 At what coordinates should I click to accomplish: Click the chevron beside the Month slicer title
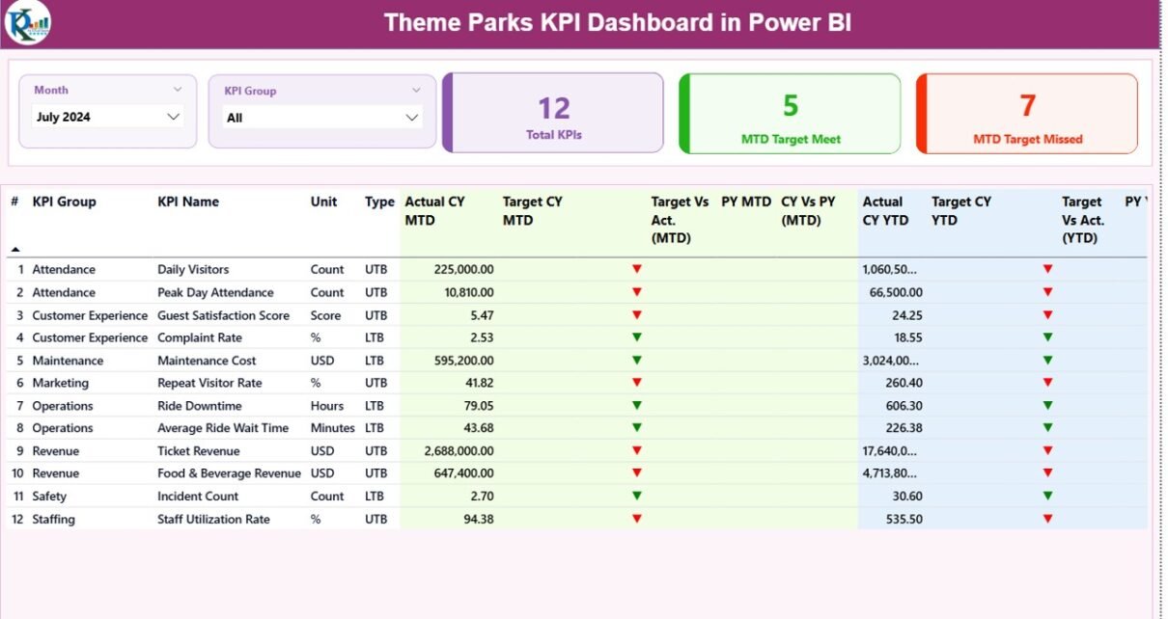[x=178, y=90]
